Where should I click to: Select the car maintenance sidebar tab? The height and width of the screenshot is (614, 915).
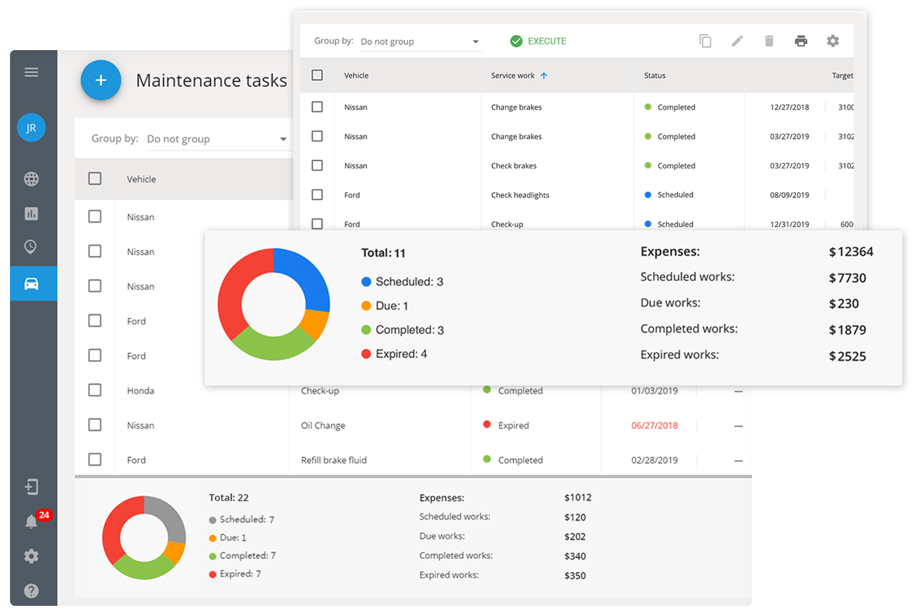[x=31, y=284]
